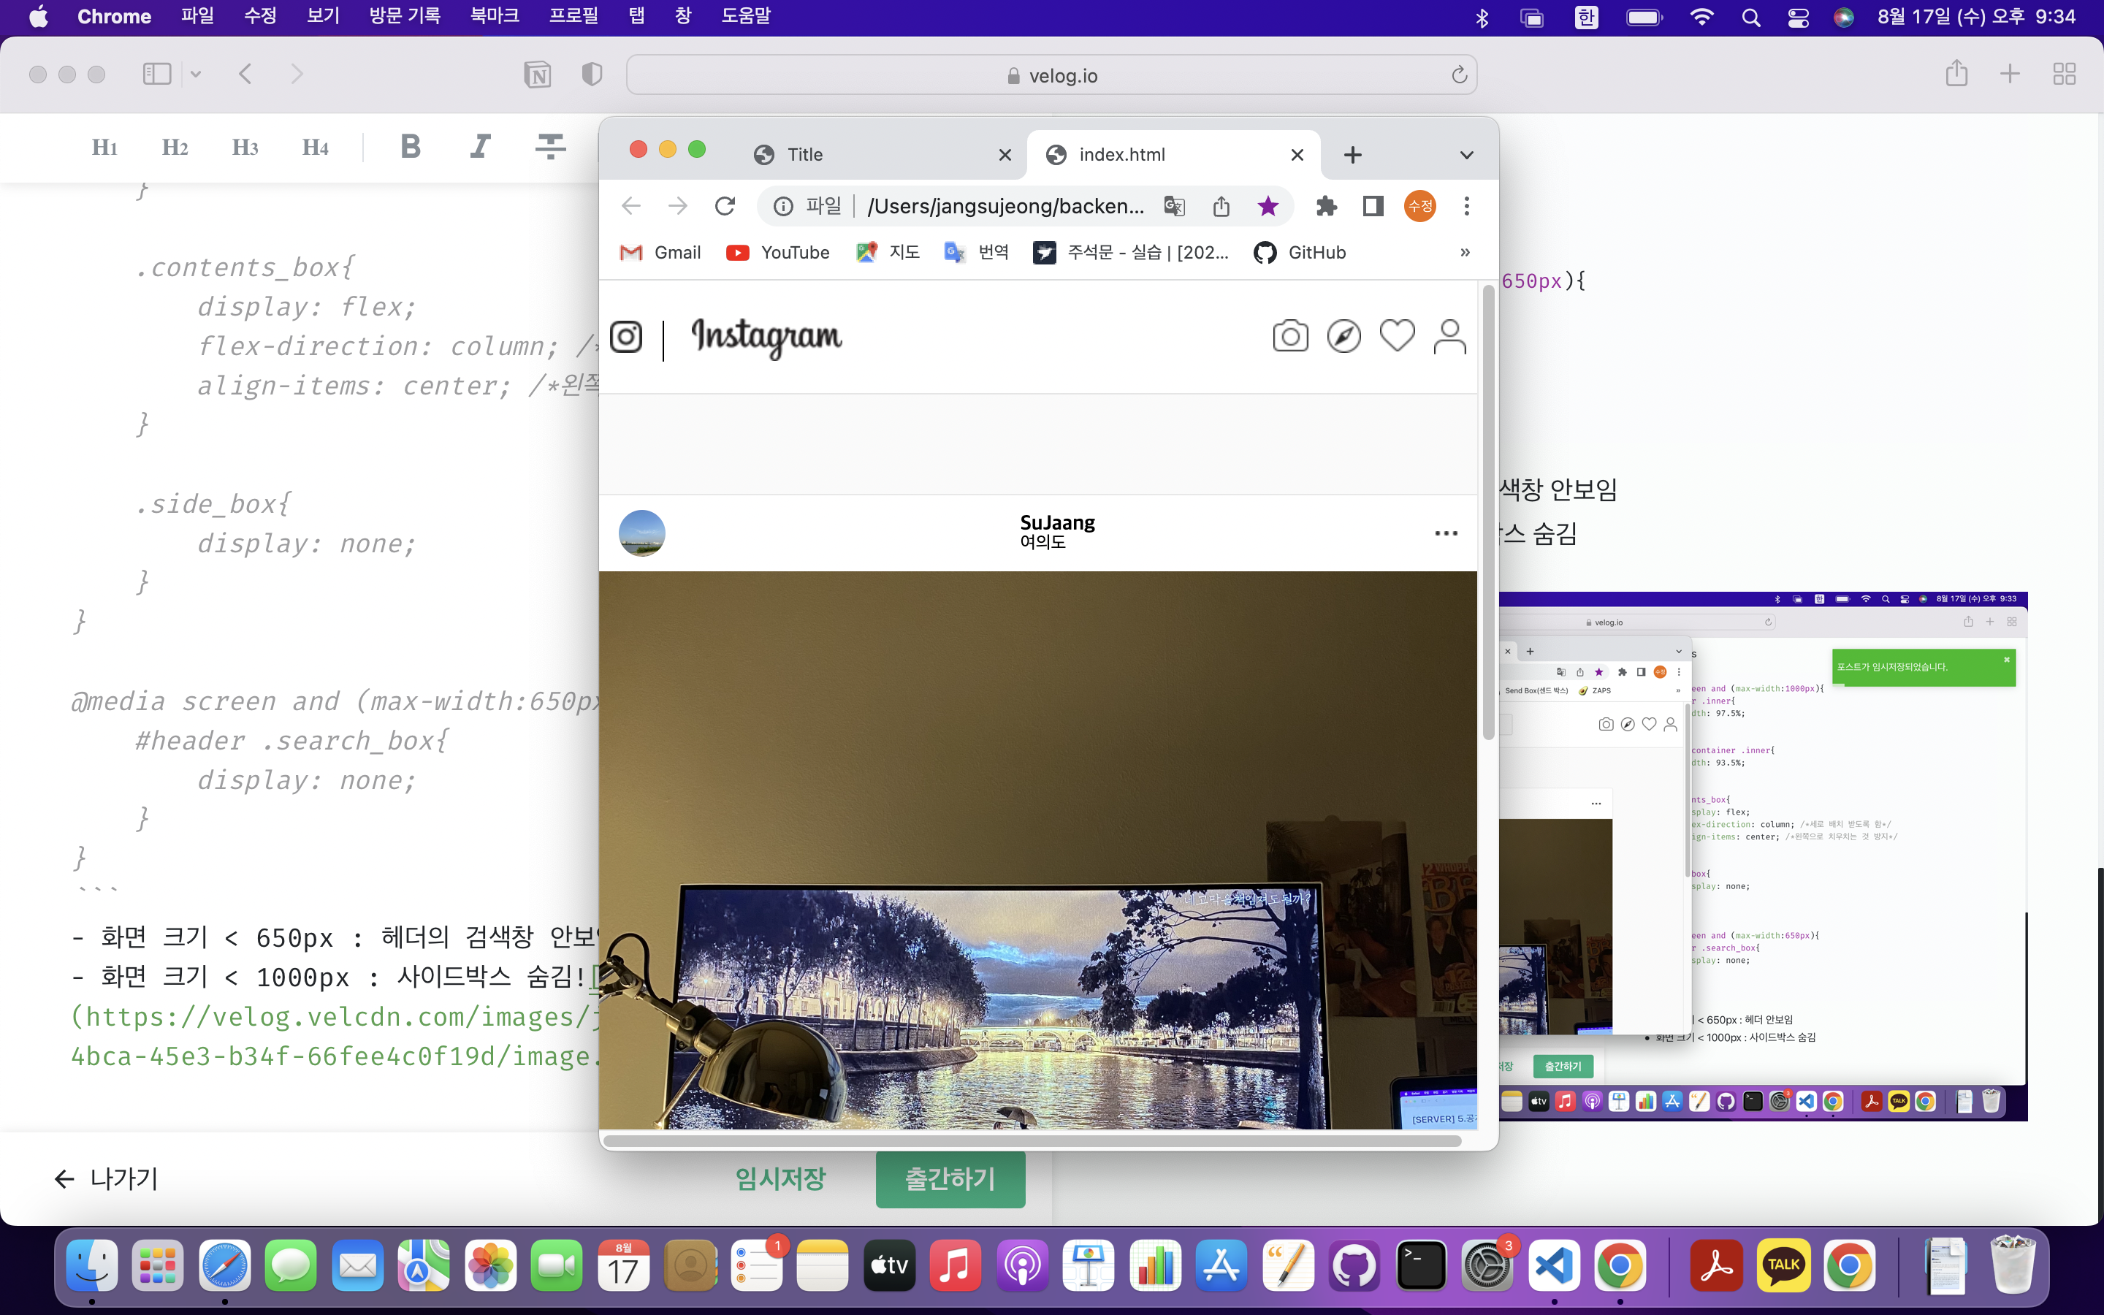Reload the index.html page in Chrome
The height and width of the screenshot is (1315, 2104).
click(725, 206)
